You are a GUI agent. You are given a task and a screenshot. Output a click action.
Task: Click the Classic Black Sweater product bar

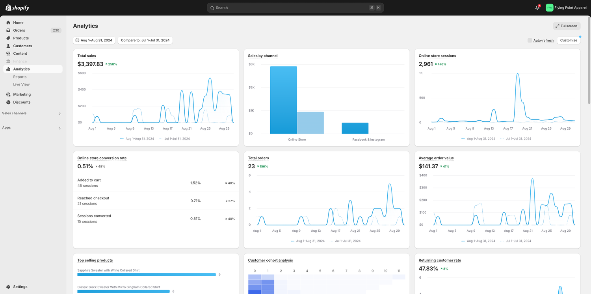(124, 292)
